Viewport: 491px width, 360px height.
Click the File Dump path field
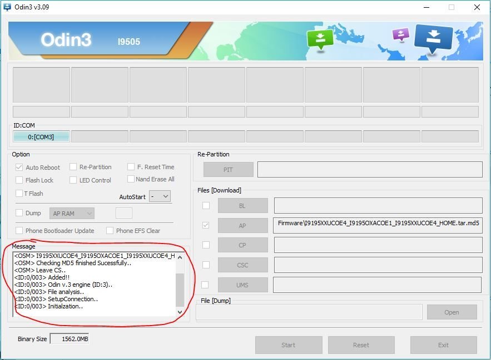tap(309, 312)
